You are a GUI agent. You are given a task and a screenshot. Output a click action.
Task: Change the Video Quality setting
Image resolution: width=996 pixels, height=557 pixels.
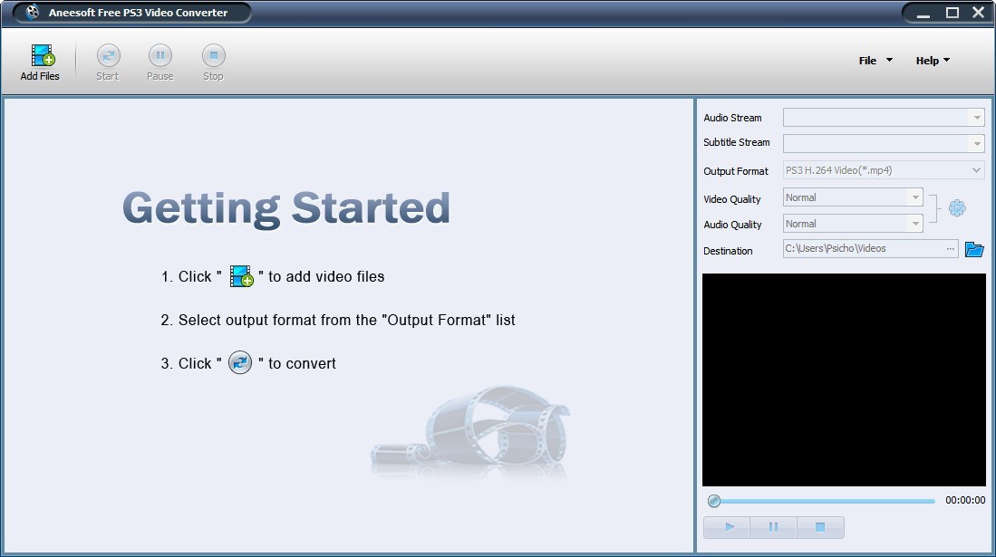915,197
